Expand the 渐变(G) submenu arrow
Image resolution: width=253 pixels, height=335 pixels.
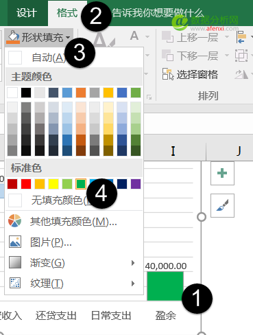point(133,263)
